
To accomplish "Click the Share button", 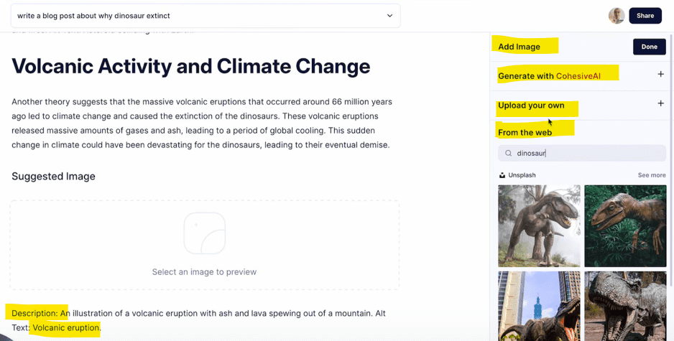I will [x=645, y=16].
